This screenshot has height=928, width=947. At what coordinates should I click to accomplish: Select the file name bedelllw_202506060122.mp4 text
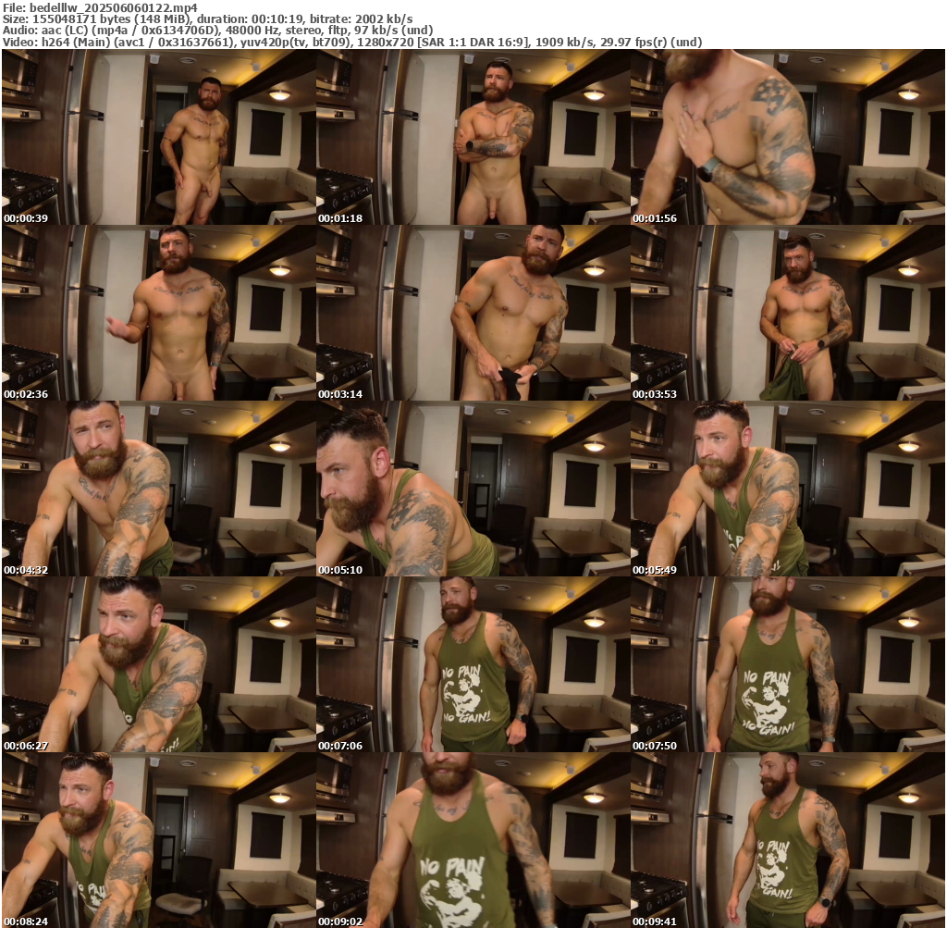(113, 7)
